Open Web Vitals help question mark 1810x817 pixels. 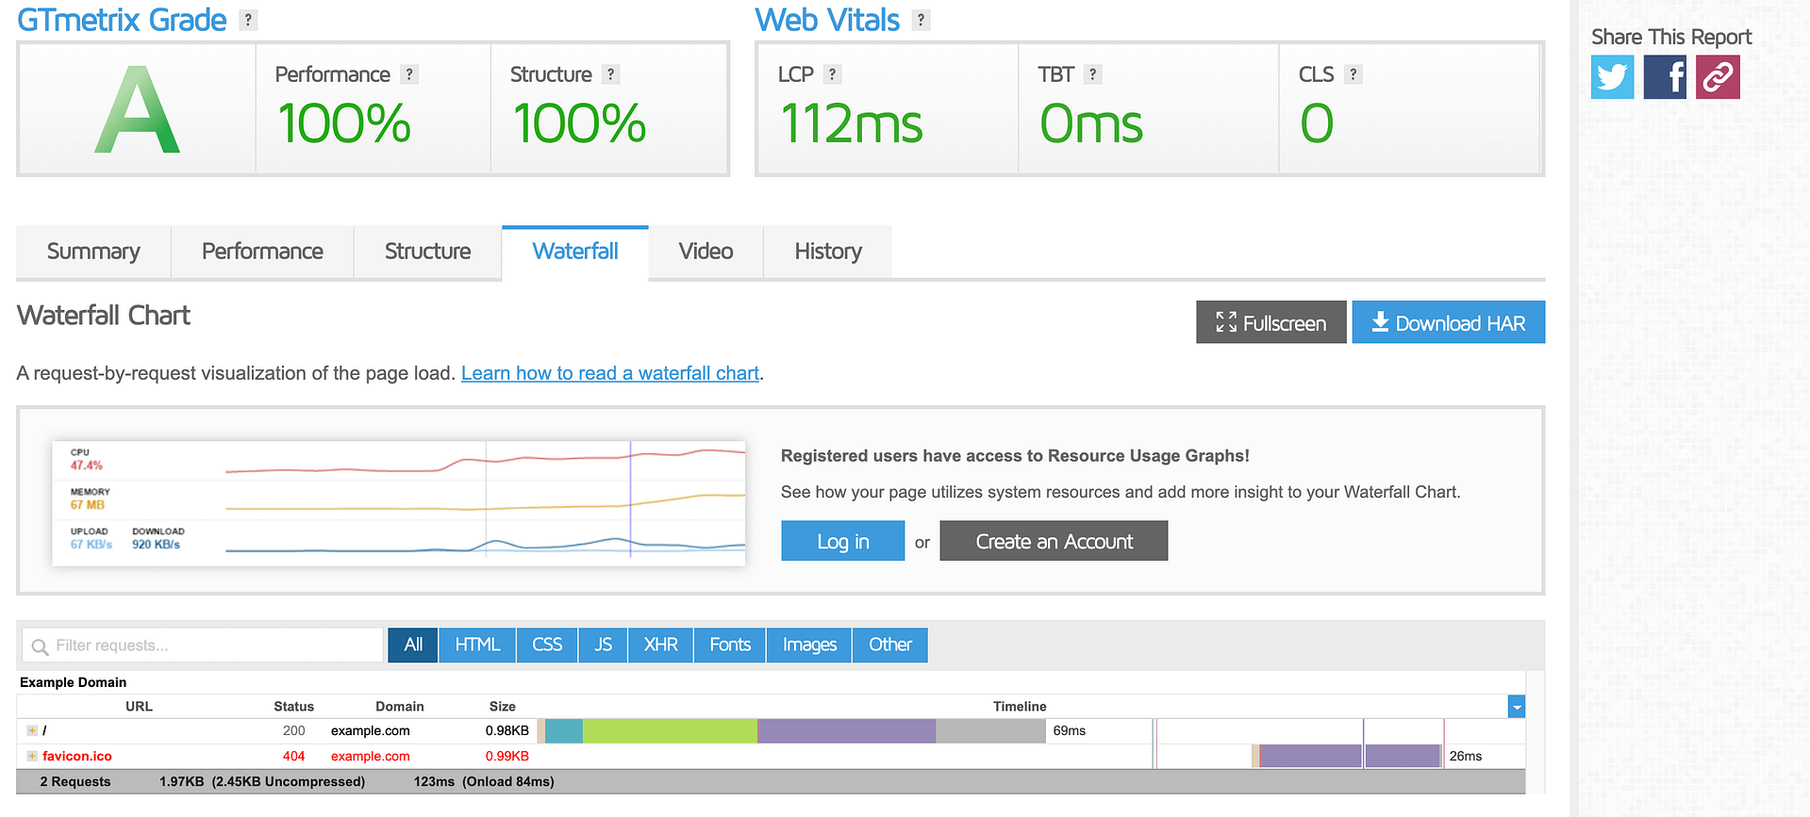coord(922,20)
